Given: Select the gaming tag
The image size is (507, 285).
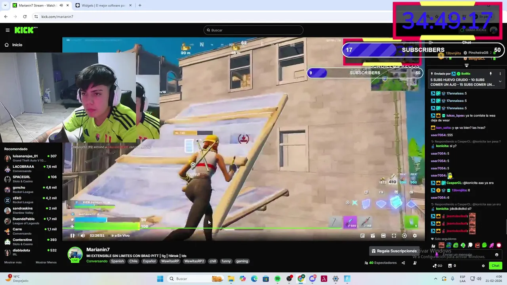Looking at the screenshot, I should pyautogui.click(x=242, y=261).
